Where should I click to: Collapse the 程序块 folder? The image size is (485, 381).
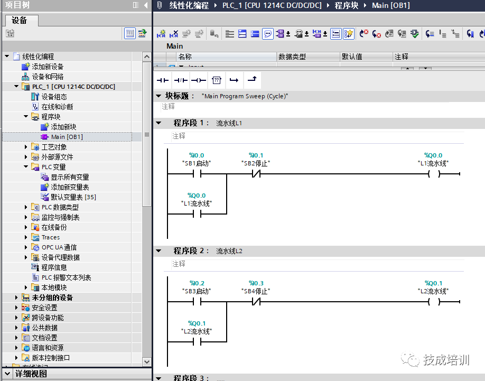click(26, 117)
